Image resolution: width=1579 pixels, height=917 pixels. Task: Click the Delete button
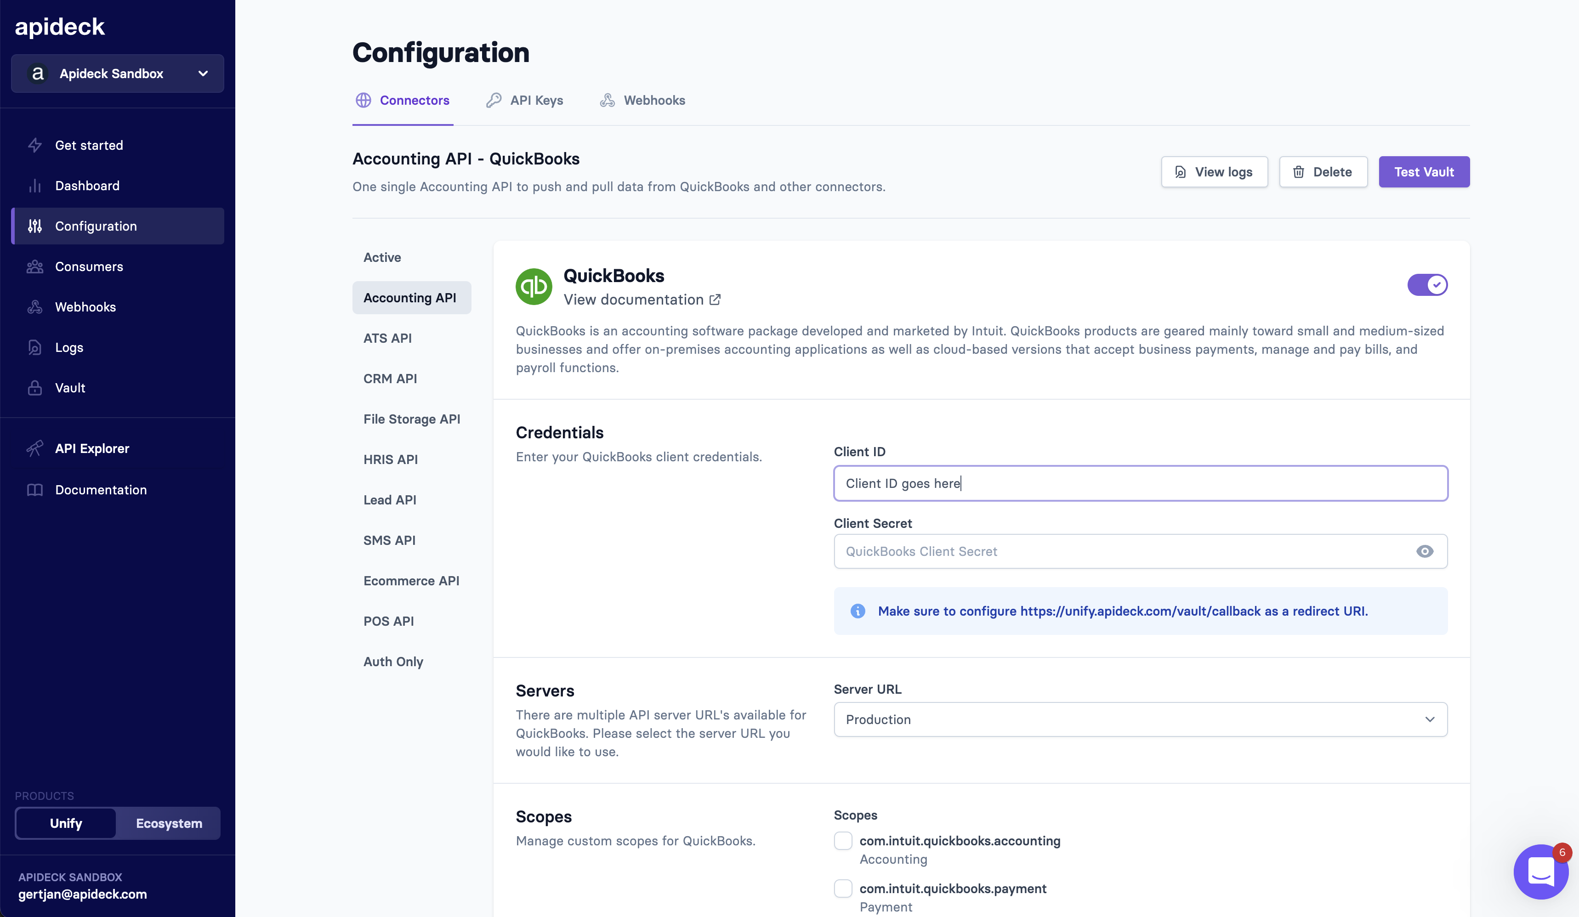pos(1323,172)
